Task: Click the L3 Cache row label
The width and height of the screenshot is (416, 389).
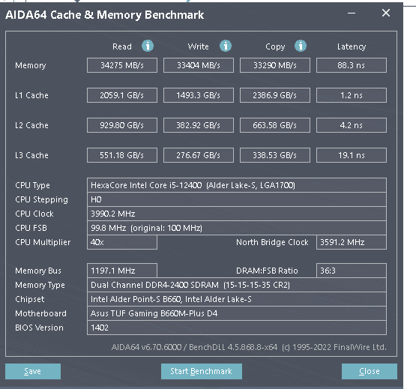Action: point(31,155)
